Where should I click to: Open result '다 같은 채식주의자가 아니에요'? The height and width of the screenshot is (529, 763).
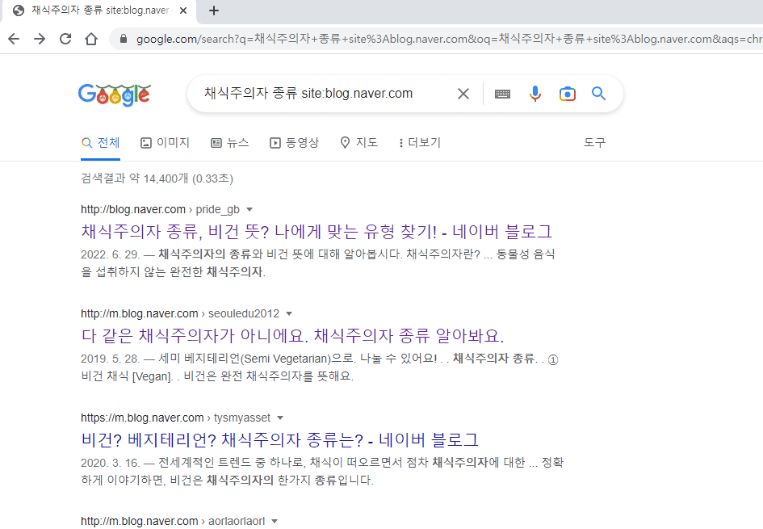(292, 336)
